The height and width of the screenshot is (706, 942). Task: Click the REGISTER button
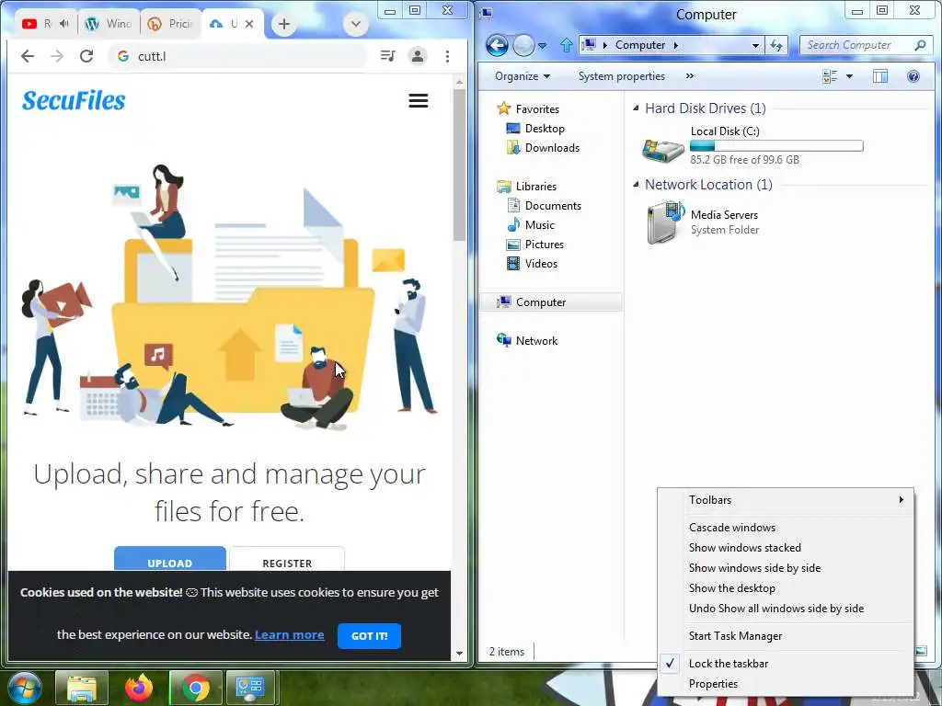(x=287, y=560)
